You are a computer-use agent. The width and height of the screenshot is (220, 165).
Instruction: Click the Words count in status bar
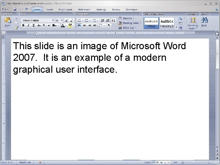tap(25, 163)
